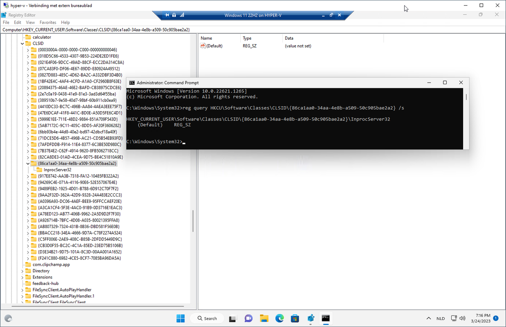Open the Favorites menu
The image size is (506, 327).
tap(48, 22)
